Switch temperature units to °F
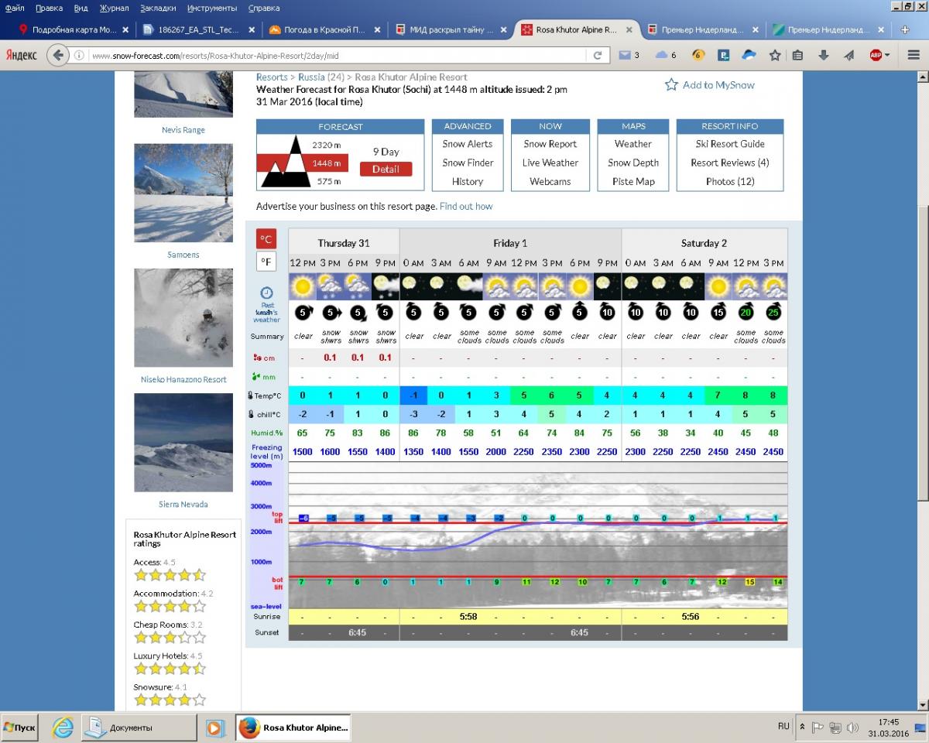This screenshot has width=929, height=743. [266, 262]
